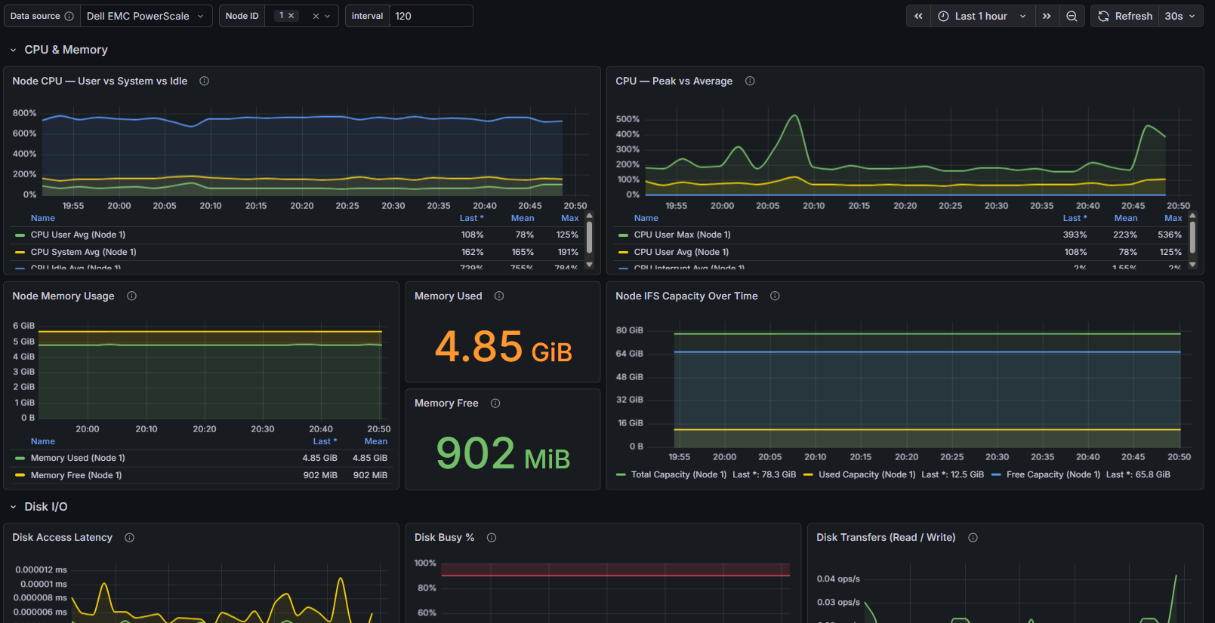Viewport: 1215px width, 623px height.
Task: Click the Data source info icon
Action: (69, 16)
